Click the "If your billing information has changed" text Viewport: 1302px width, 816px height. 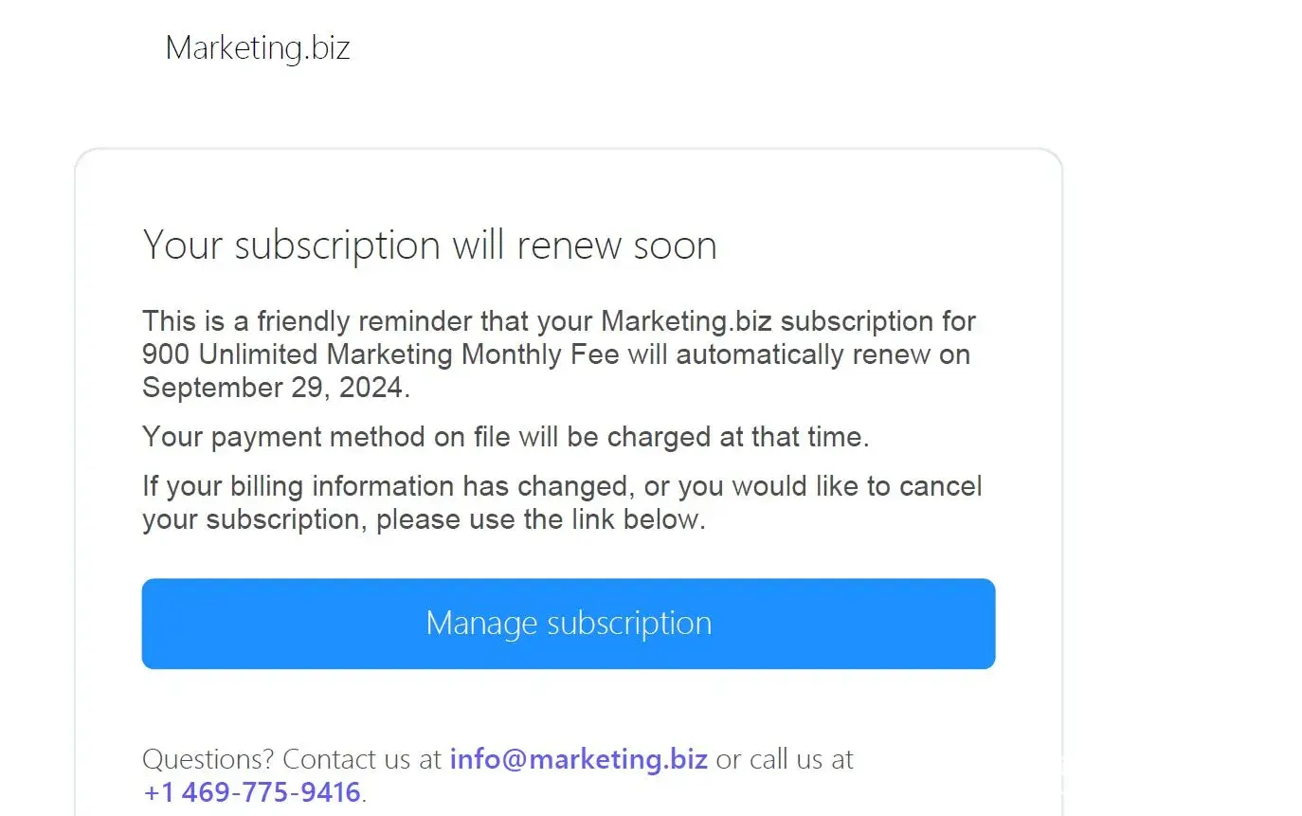coord(387,486)
